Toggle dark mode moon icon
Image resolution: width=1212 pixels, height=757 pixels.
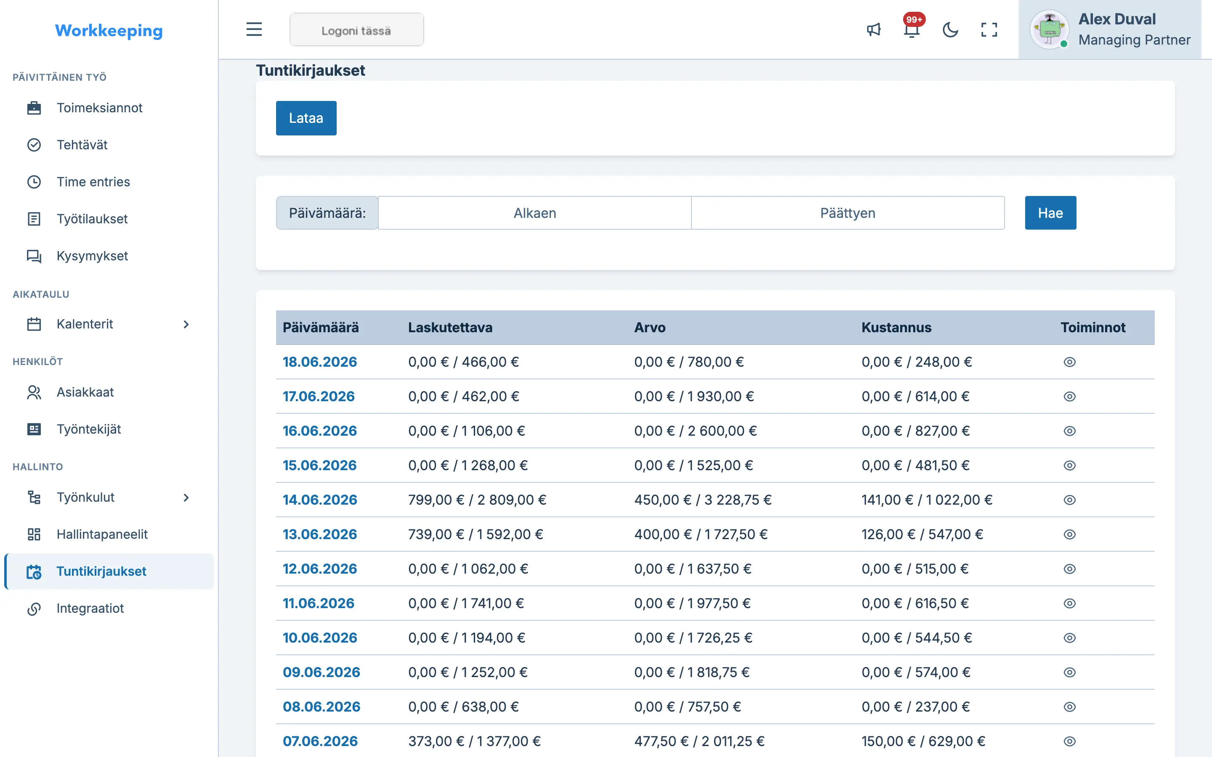(950, 29)
